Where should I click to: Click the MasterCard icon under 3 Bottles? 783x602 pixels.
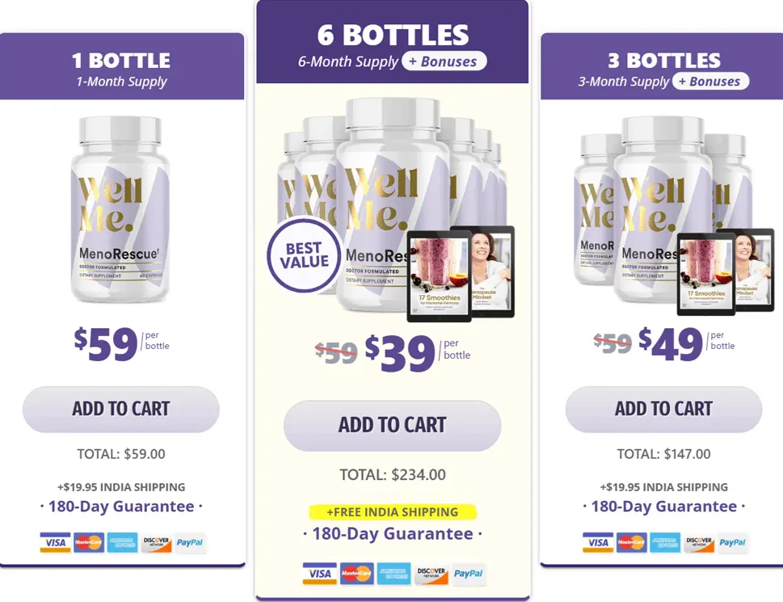(631, 542)
